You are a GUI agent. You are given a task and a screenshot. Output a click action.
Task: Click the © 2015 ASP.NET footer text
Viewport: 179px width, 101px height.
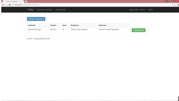[x=38, y=39]
